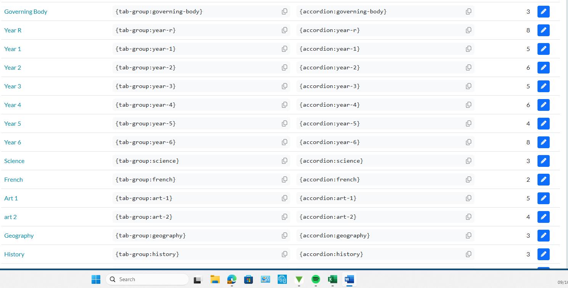Copy the accordion:science shortcode
The height and width of the screenshot is (288, 568).
click(468, 161)
